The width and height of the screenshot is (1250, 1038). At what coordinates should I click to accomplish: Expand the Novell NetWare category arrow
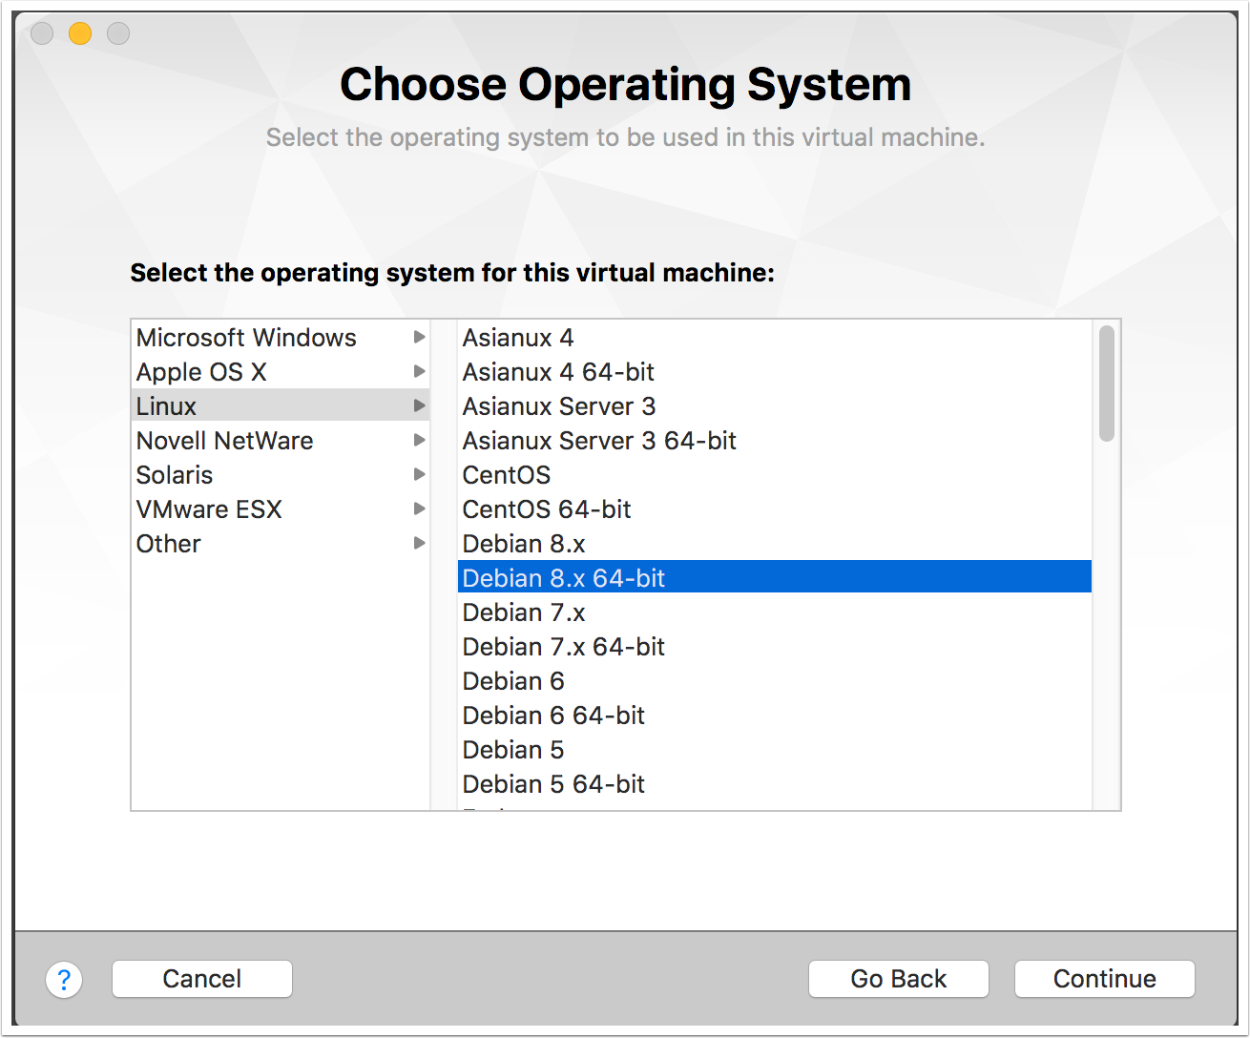[x=419, y=441]
